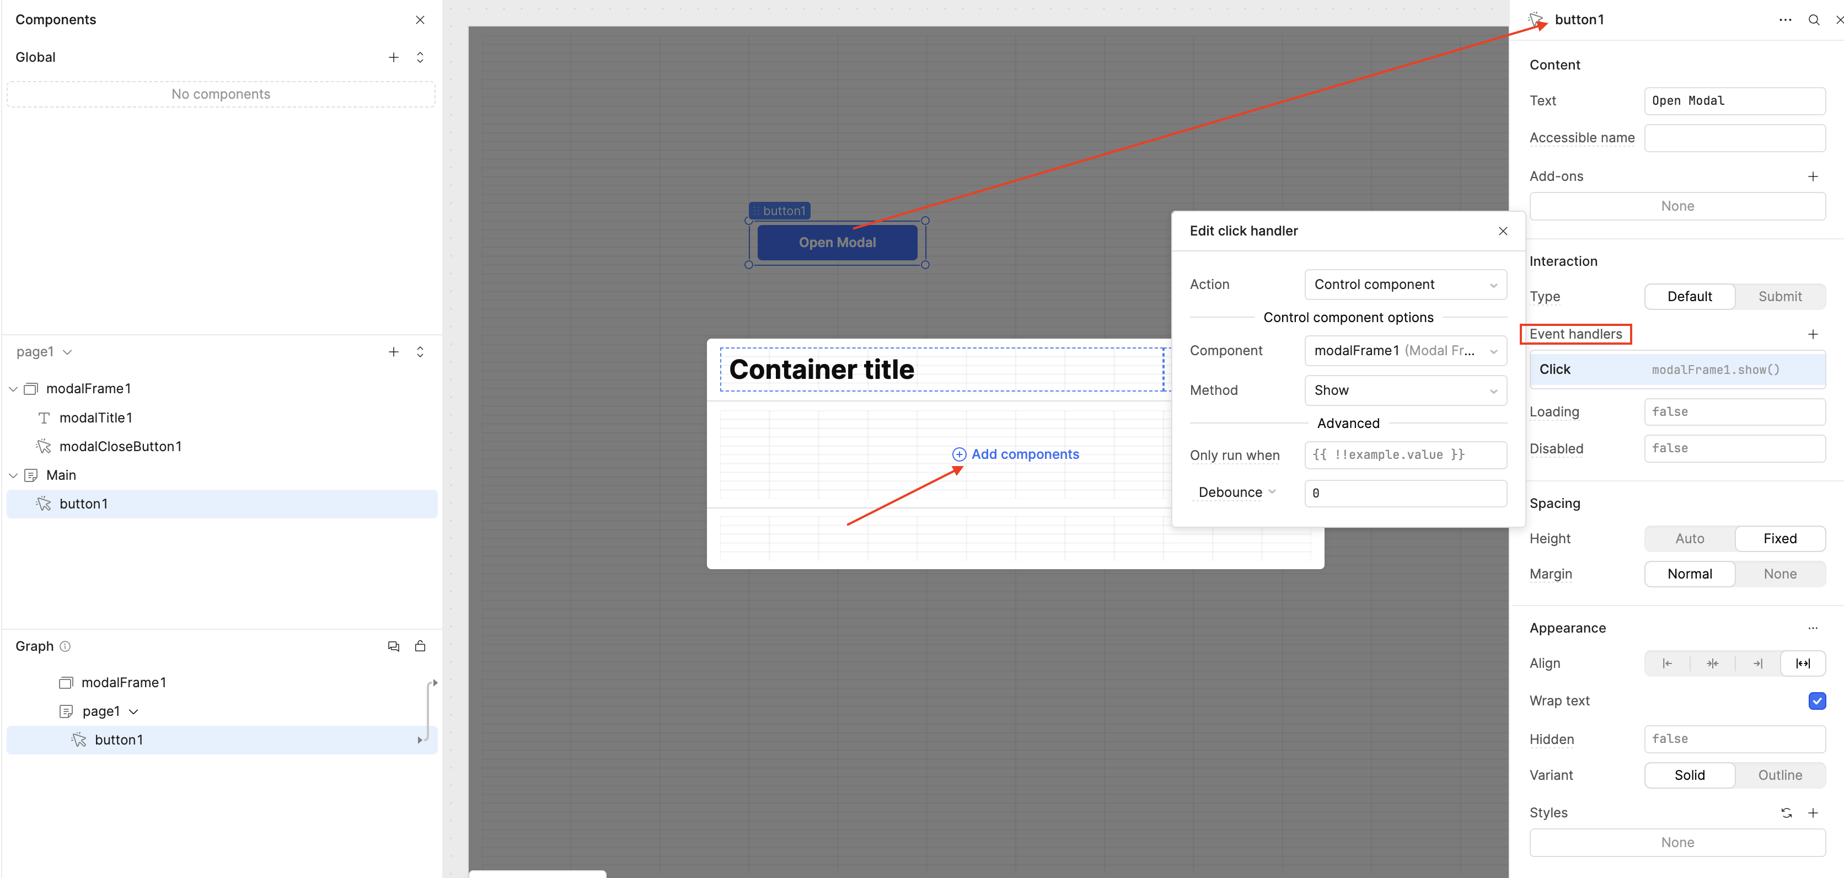
Task: Open button1 more options menu
Action: click(1784, 20)
